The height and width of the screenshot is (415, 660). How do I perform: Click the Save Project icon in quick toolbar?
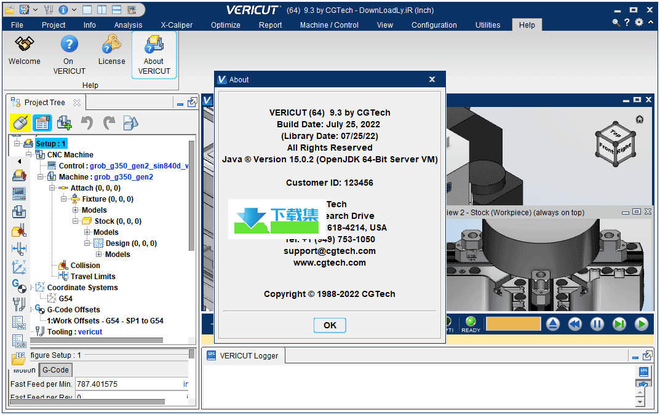coord(25,9)
